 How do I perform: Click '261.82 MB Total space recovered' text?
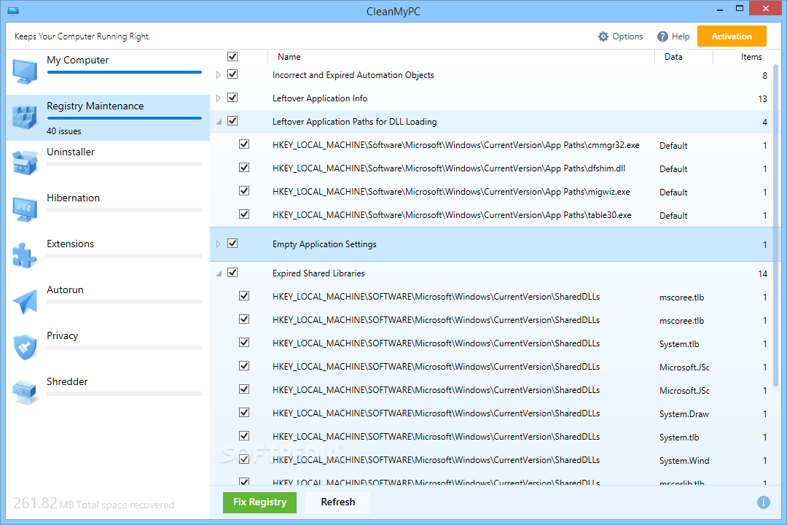coord(94,503)
